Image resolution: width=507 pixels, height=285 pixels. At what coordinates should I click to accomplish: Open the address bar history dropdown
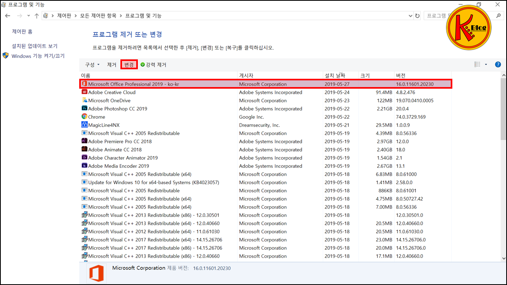point(410,16)
